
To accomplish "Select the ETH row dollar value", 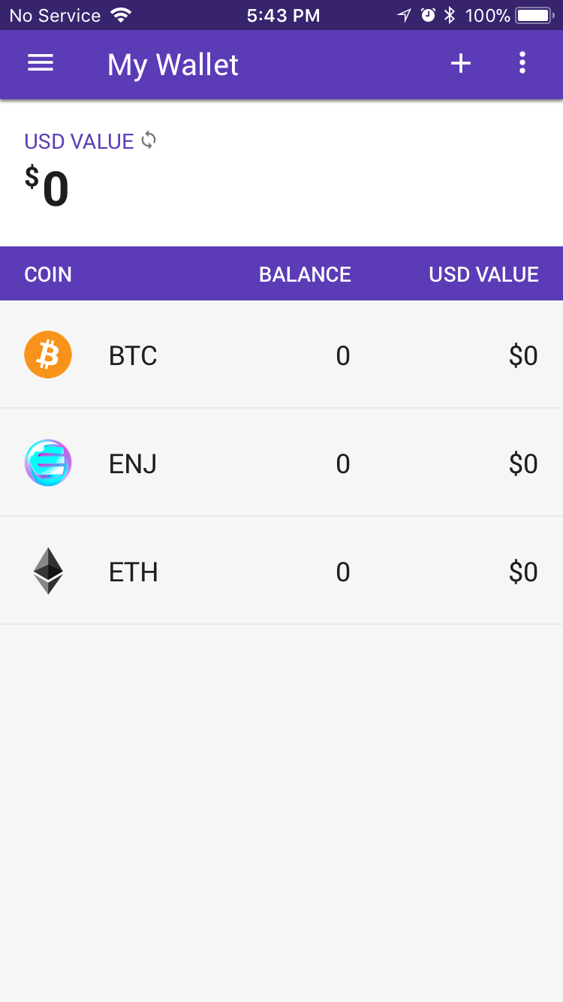I will (522, 572).
